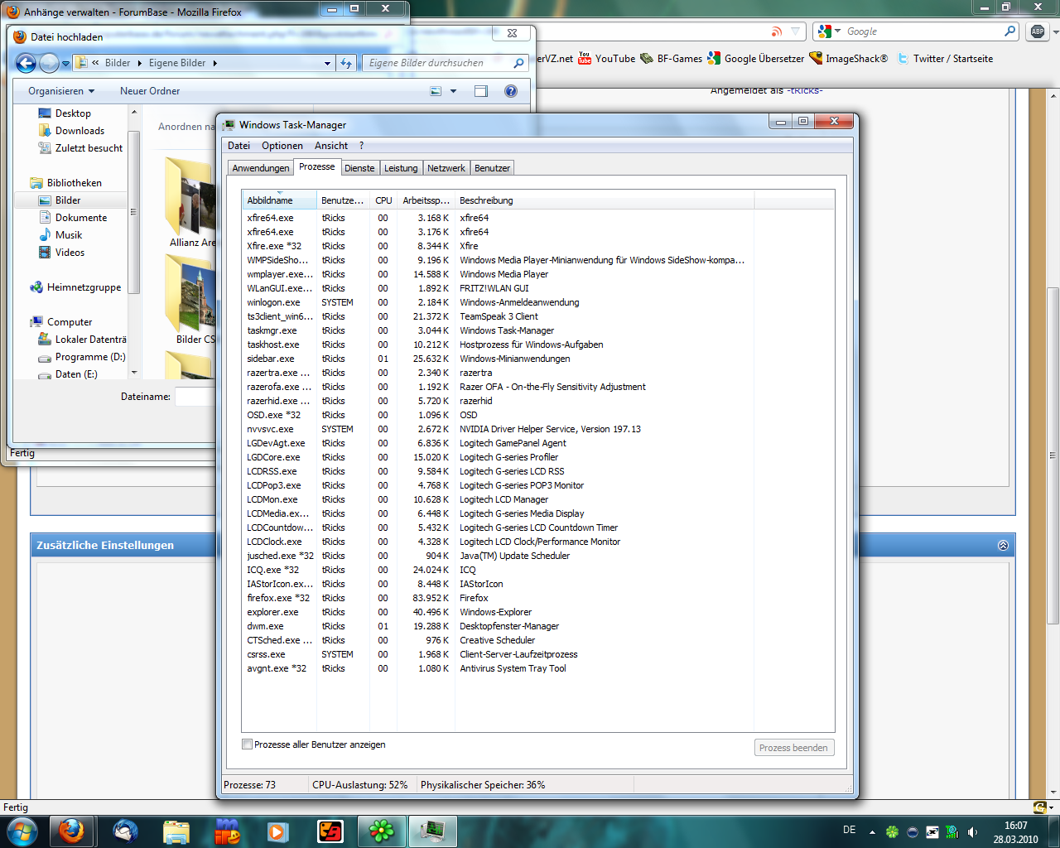Screen dimensions: 1060x848
Task: Click Neuer Ordner in the upload dialog
Action: coord(150,91)
